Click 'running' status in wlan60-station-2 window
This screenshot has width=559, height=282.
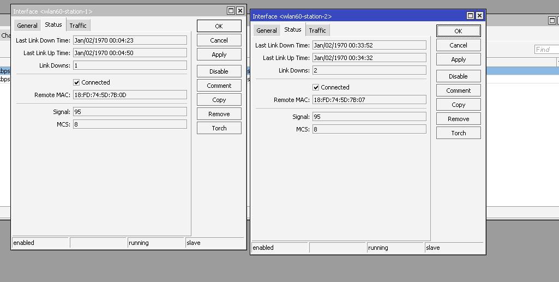(378, 248)
